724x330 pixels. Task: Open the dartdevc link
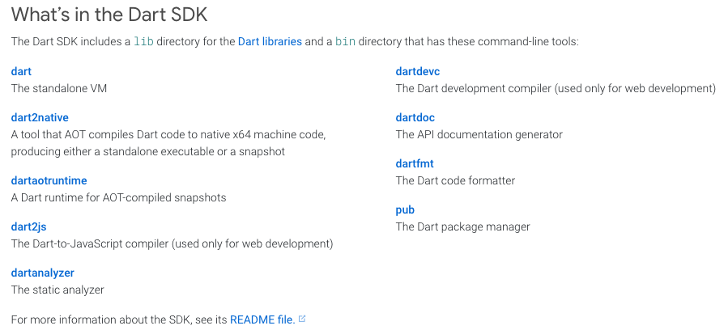coord(418,71)
